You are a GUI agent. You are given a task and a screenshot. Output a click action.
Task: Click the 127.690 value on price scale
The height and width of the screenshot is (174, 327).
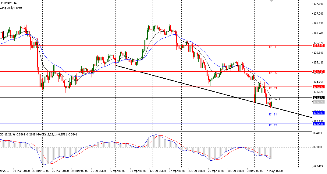318,4
